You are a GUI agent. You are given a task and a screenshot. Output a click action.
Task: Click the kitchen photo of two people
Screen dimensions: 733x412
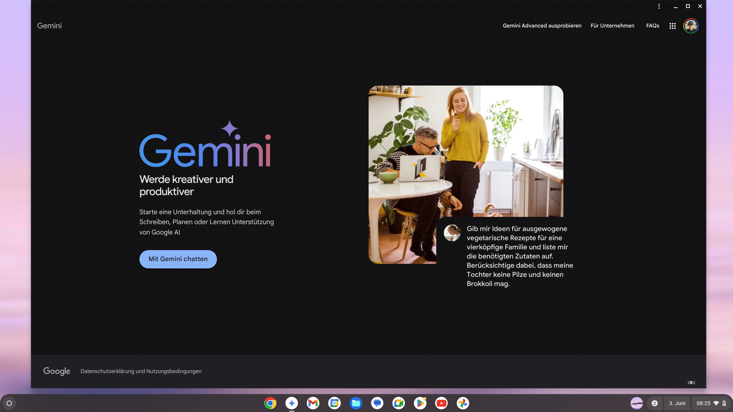point(465,153)
